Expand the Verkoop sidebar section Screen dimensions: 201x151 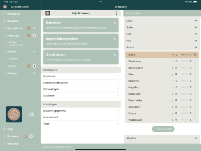(34, 73)
